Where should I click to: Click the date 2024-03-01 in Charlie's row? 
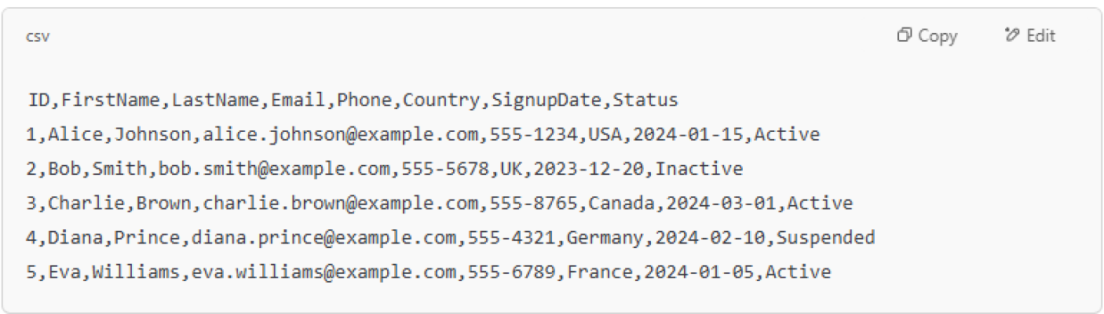(722, 203)
